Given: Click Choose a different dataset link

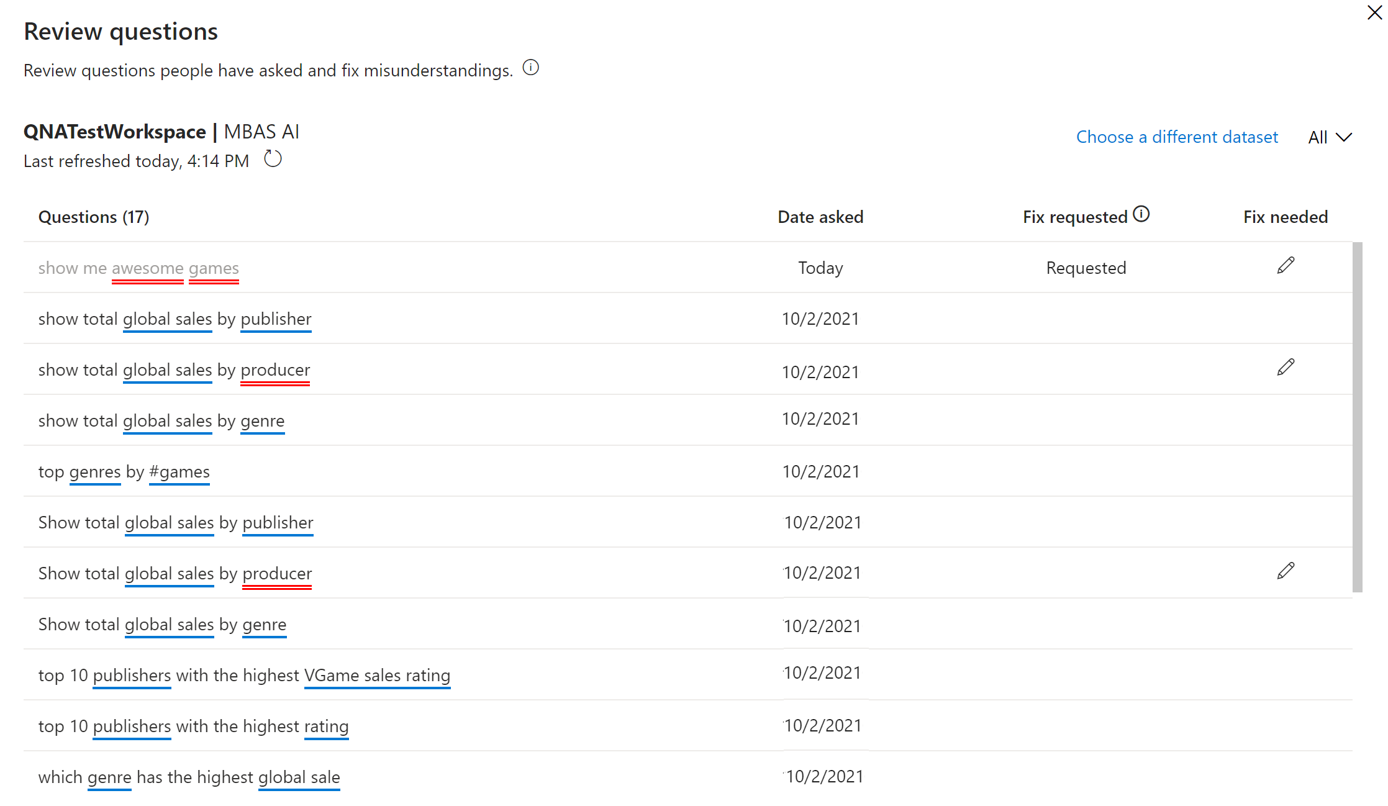Looking at the screenshot, I should 1176,137.
